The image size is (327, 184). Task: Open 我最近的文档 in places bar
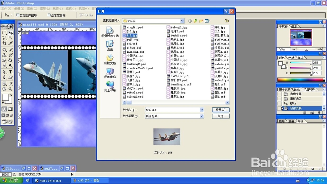(110, 32)
